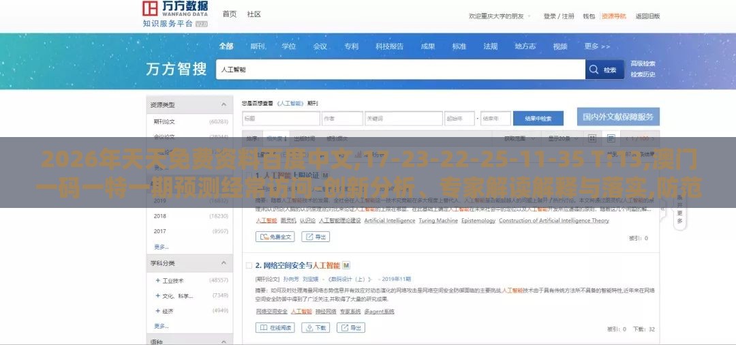Focus the 关键词 filter input field
This screenshot has height=345, width=736.
coord(403,118)
